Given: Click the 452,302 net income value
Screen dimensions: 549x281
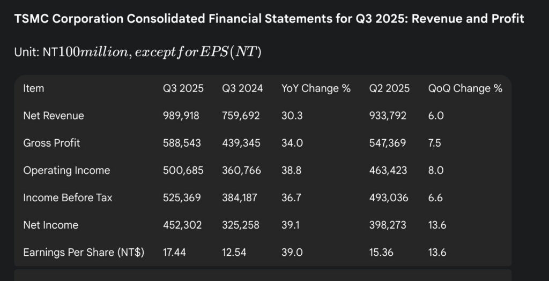Looking at the screenshot, I should click(182, 225).
